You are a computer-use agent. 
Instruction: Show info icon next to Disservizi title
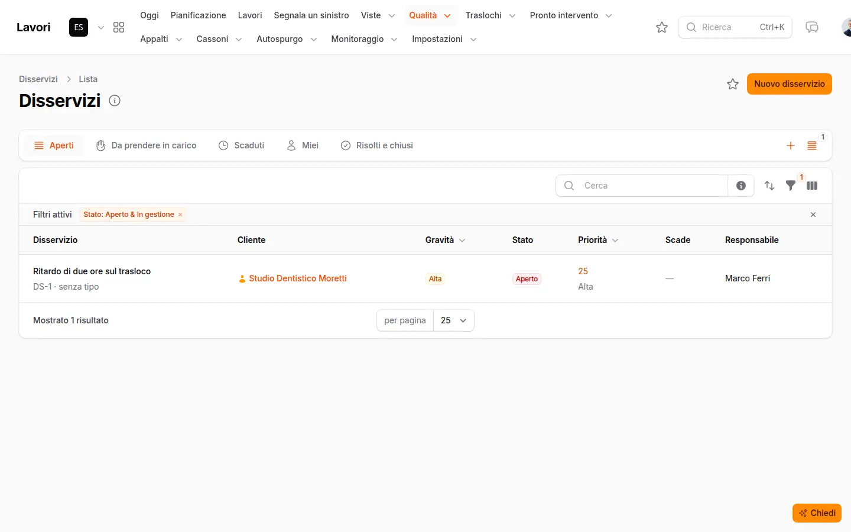point(115,100)
